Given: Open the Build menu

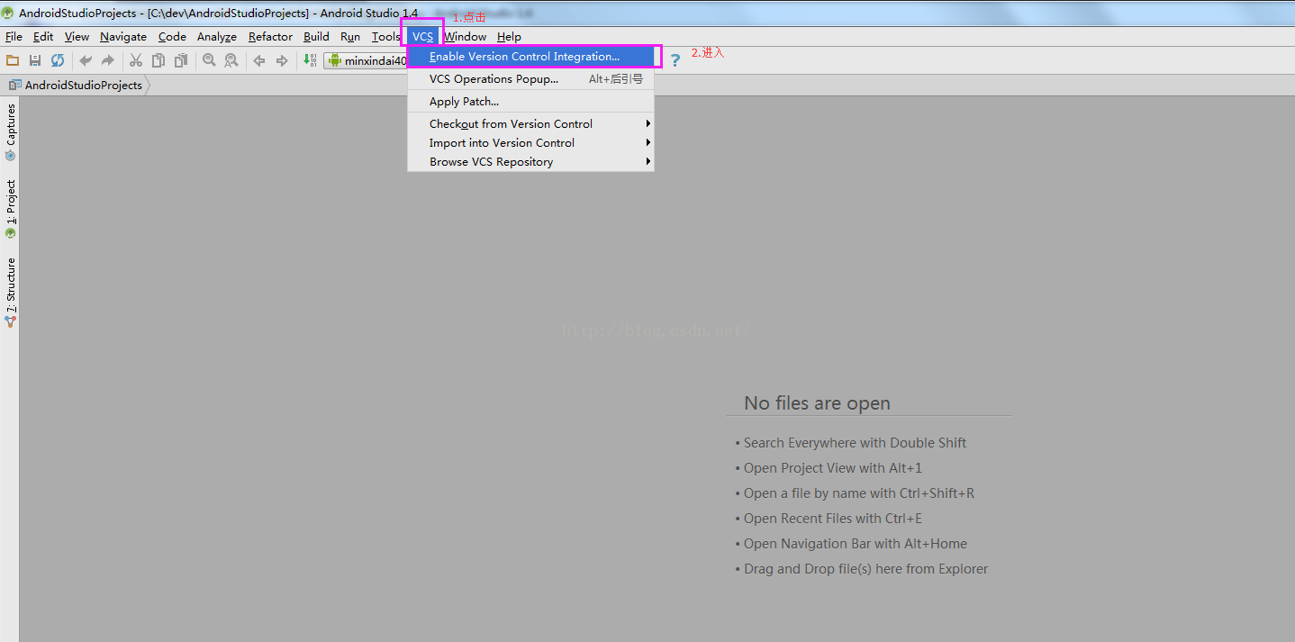Looking at the screenshot, I should click(316, 37).
